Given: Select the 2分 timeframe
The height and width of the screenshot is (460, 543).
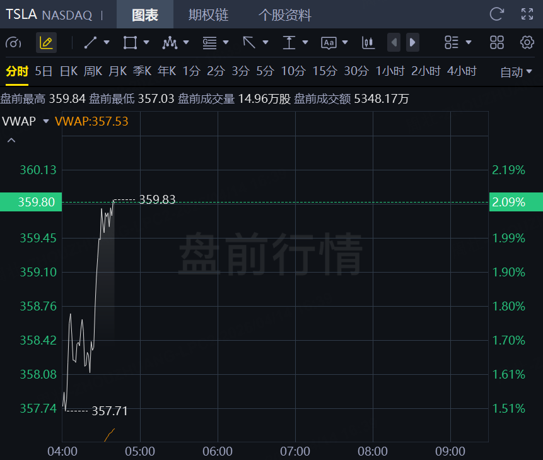Looking at the screenshot, I should (x=216, y=71).
